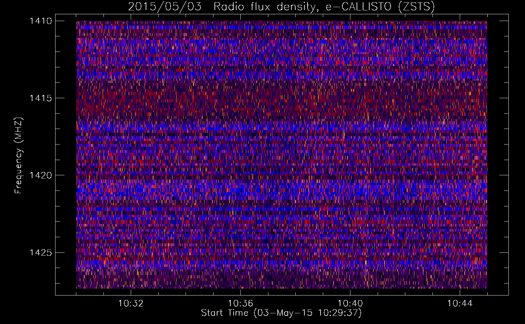The width and height of the screenshot is (525, 324).
Task: Click the 10:40 time tick label
Action: [x=350, y=304]
